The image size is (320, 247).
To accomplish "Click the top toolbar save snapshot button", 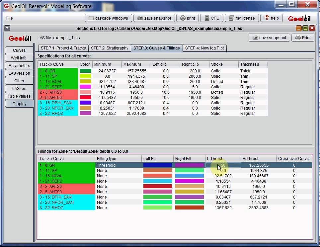I will coord(154,18).
